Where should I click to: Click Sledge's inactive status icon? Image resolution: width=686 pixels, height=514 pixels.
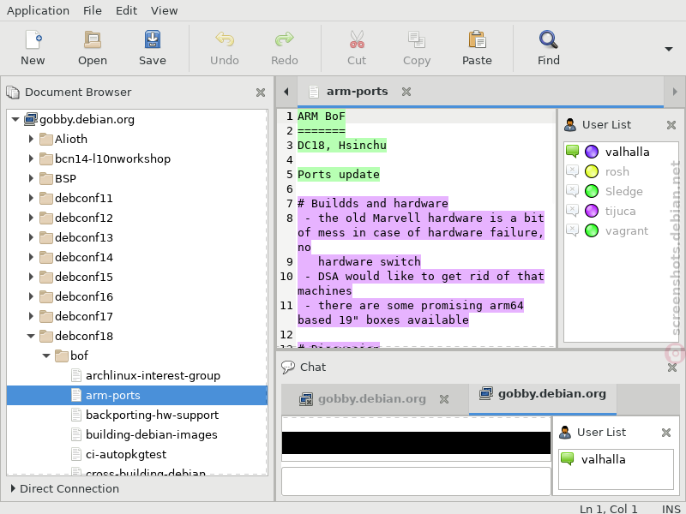click(572, 191)
